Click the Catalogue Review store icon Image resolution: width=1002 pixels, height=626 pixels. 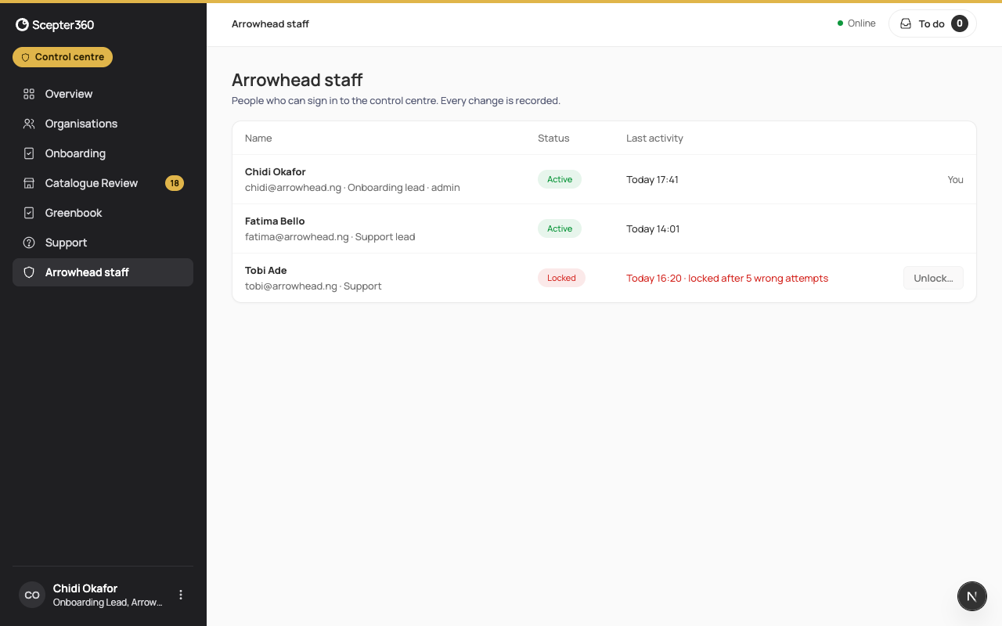pos(29,183)
